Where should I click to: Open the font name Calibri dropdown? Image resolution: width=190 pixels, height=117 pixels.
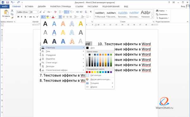click(23, 12)
